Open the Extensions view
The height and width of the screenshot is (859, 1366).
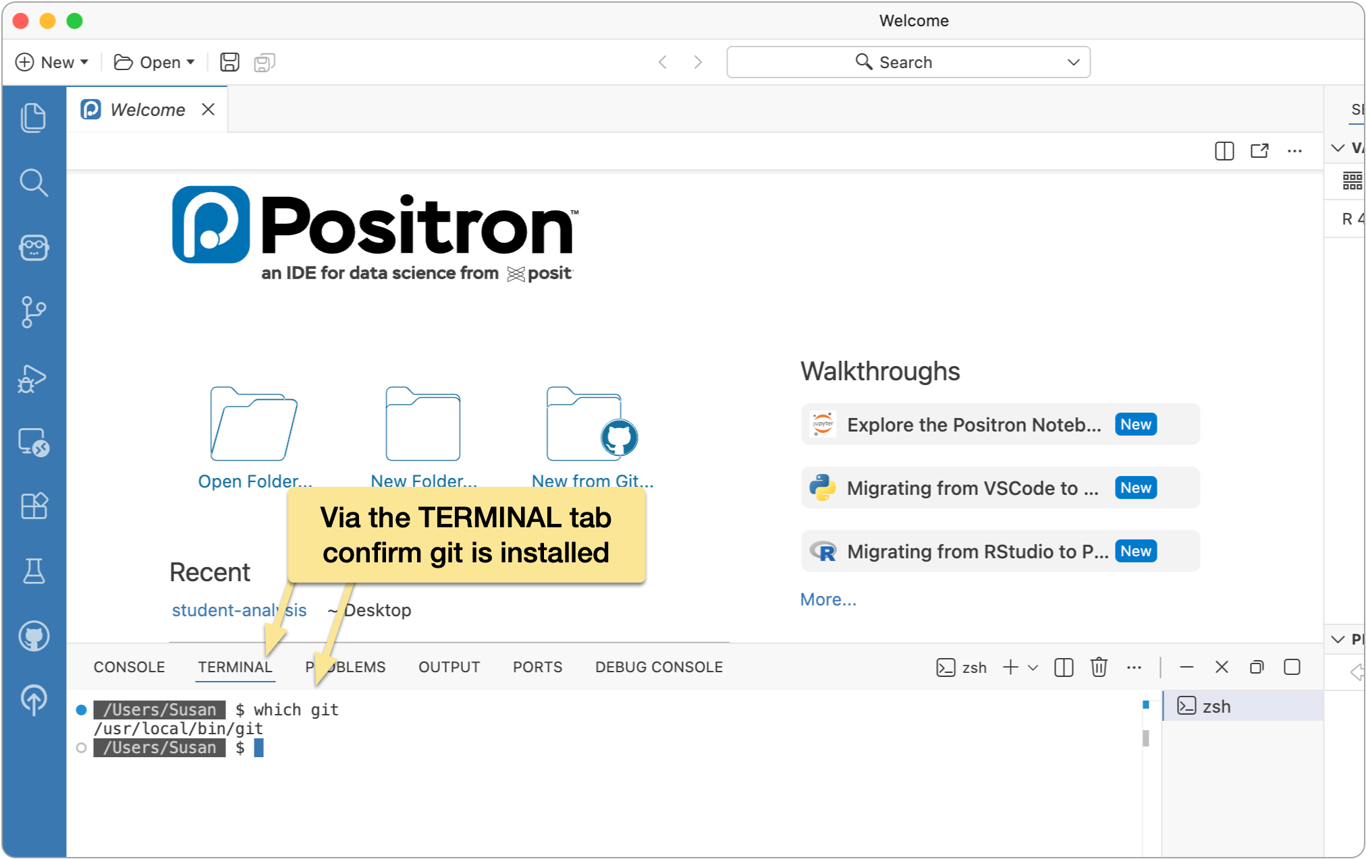point(34,506)
